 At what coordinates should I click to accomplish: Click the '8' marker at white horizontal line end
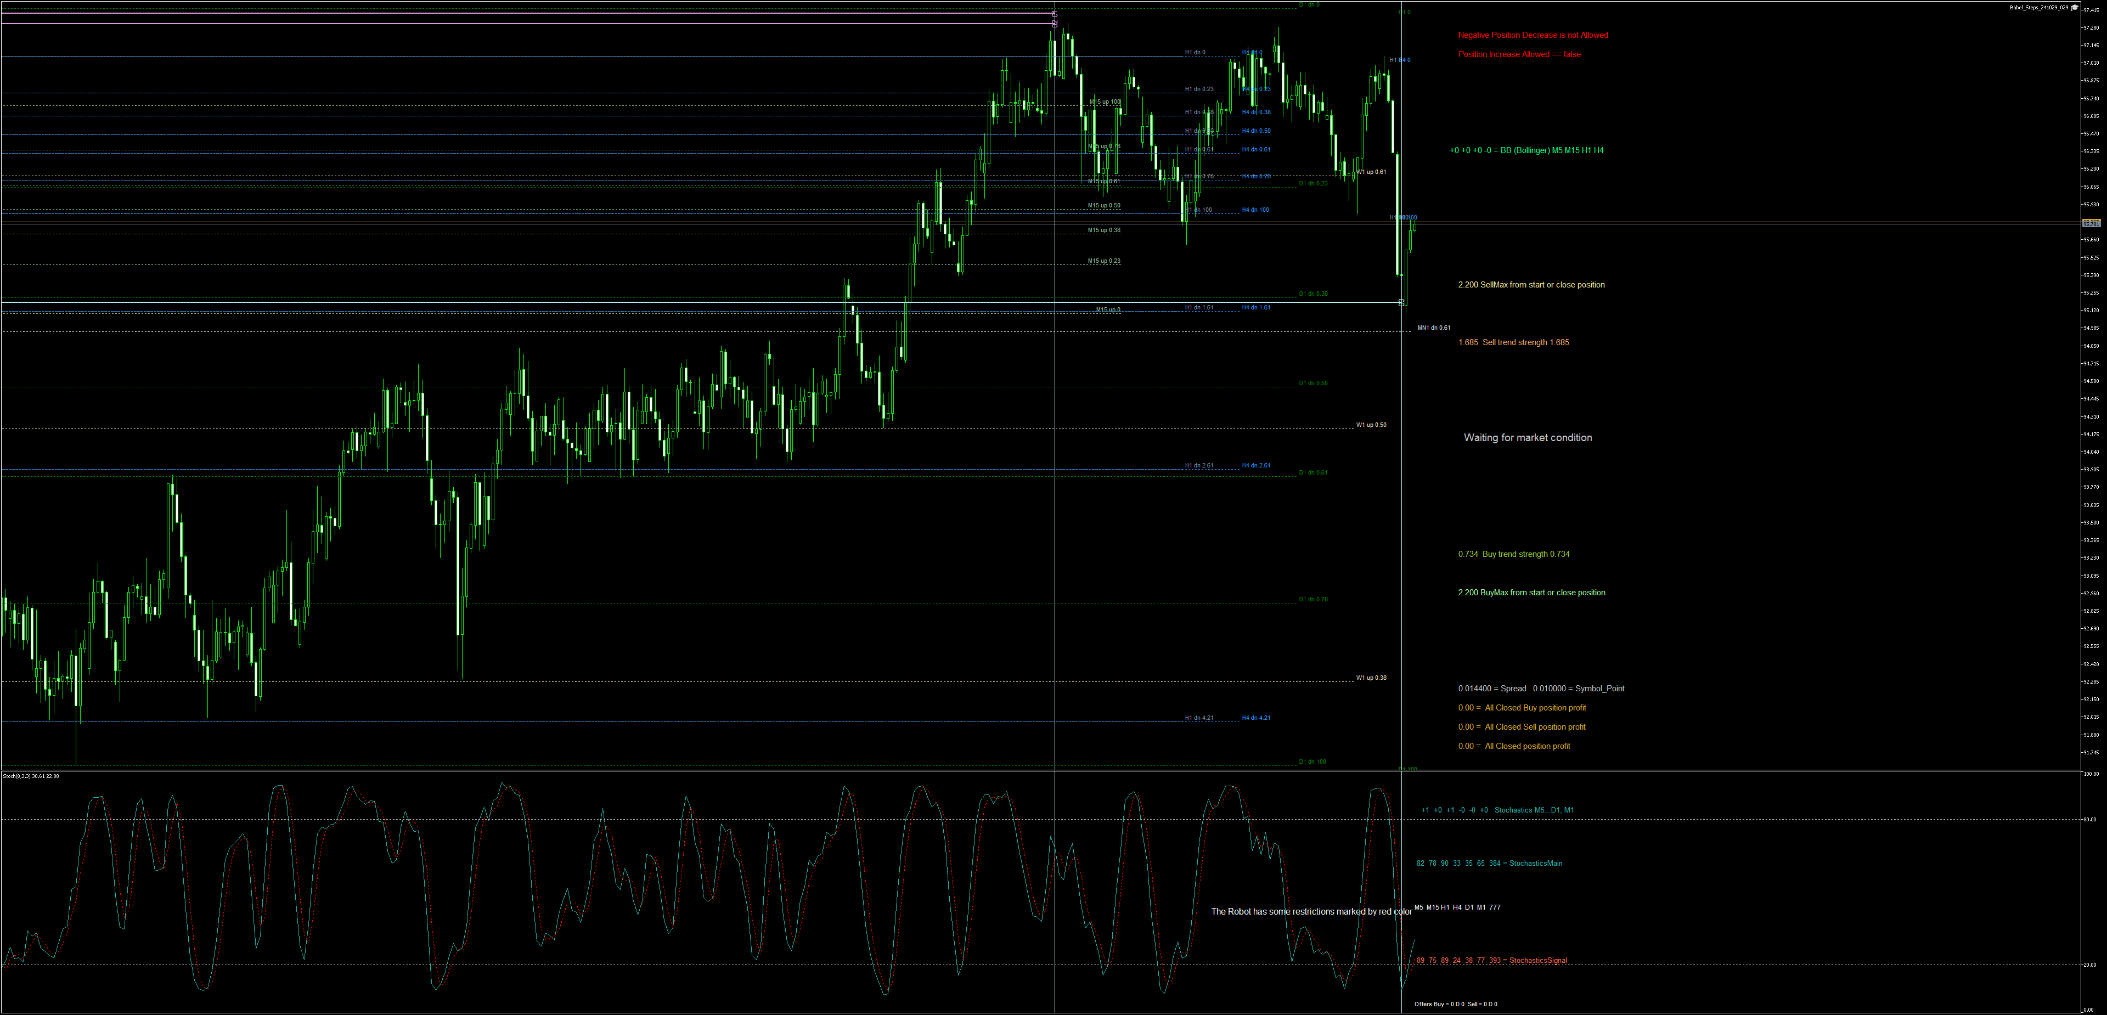click(1401, 303)
